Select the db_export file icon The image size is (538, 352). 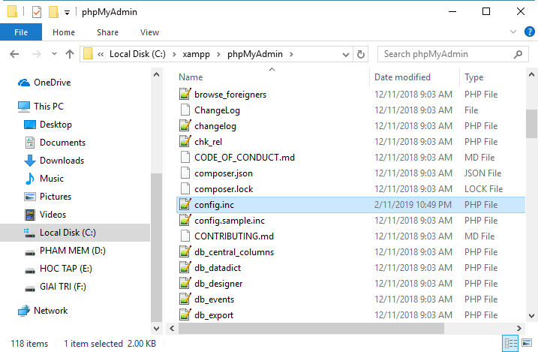tap(185, 314)
